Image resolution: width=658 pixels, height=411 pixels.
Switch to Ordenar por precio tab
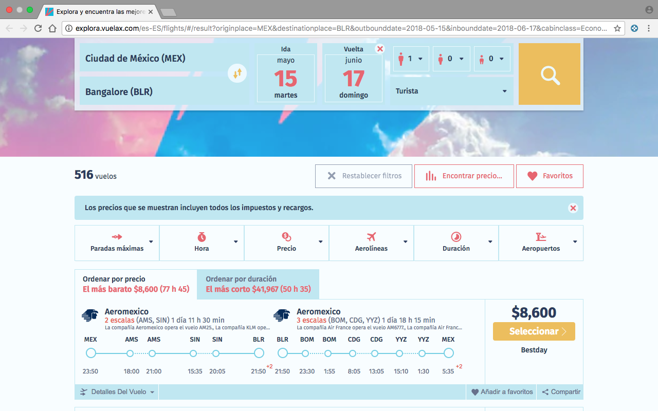(136, 284)
